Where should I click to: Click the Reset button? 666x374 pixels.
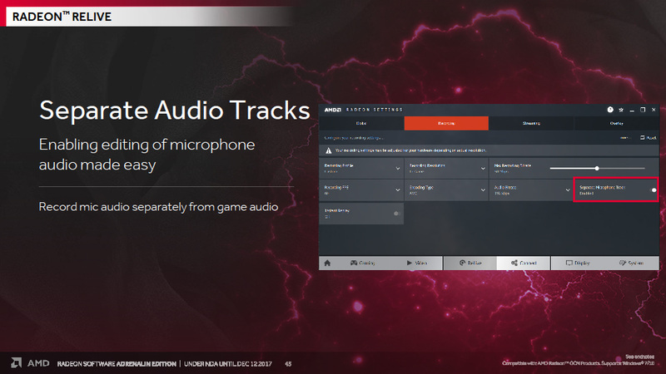[649, 138]
